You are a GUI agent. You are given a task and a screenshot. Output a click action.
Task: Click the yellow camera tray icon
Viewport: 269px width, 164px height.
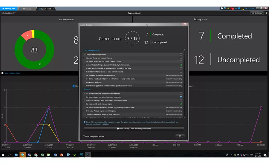(228, 8)
